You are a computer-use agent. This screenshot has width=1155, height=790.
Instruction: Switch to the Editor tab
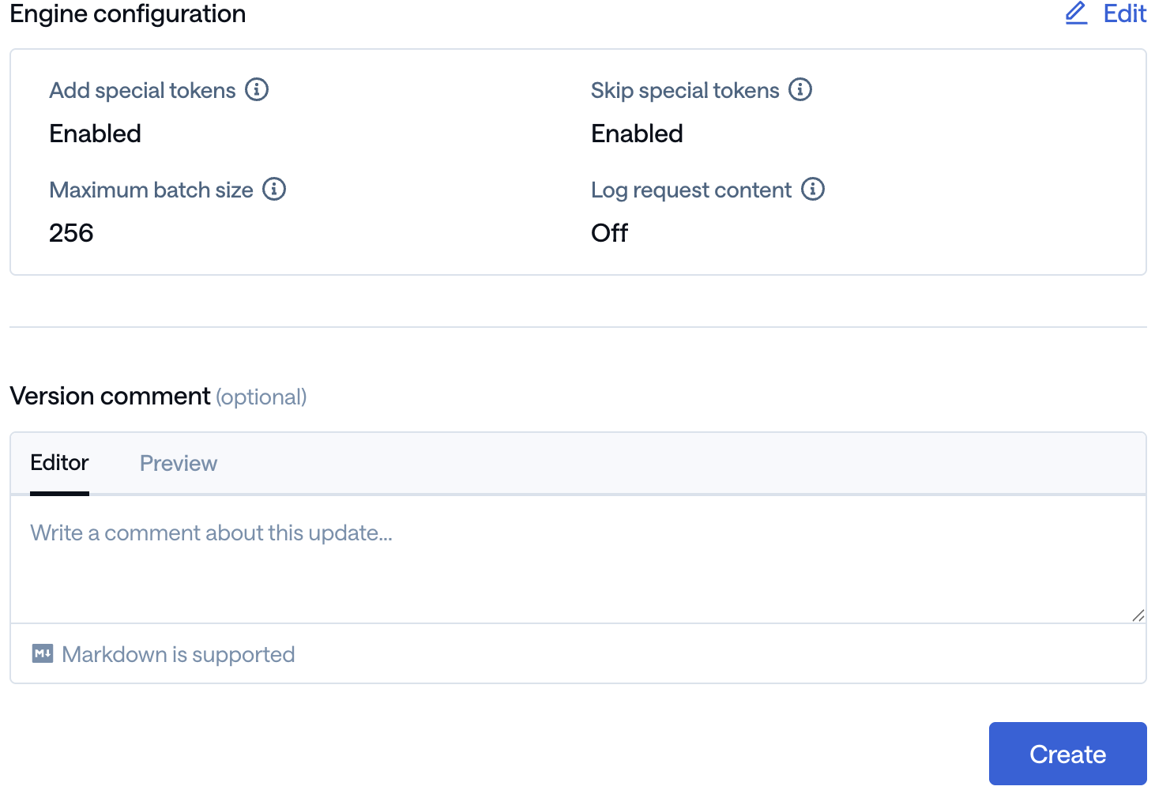pyautogui.click(x=59, y=463)
